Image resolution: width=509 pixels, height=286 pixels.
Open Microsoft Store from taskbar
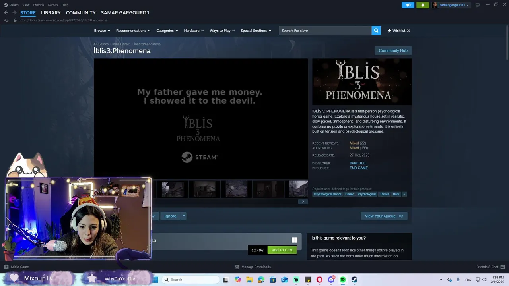point(272,280)
